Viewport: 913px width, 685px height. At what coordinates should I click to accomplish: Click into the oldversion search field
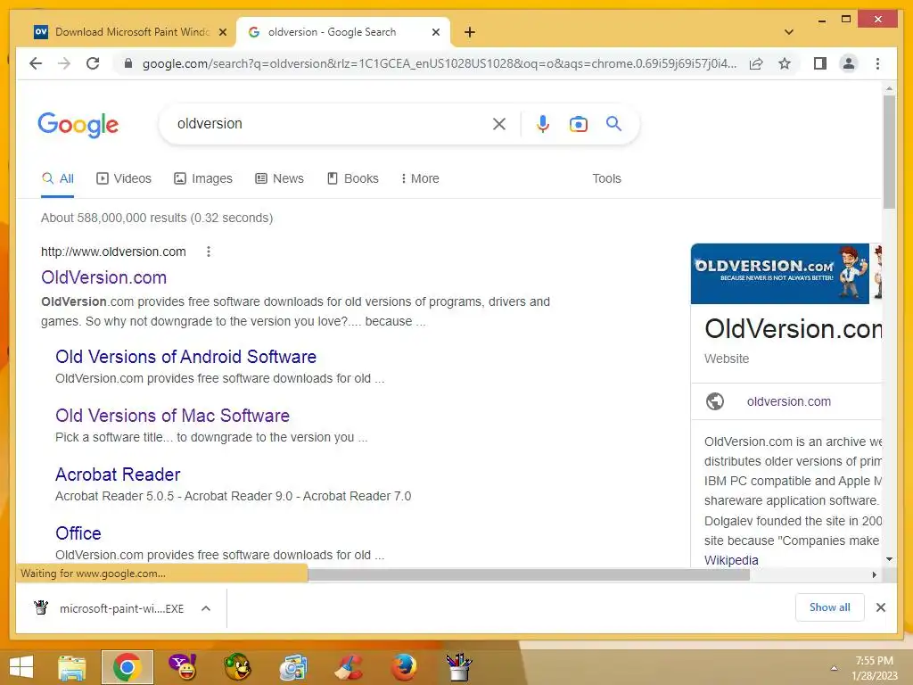tap(332, 123)
